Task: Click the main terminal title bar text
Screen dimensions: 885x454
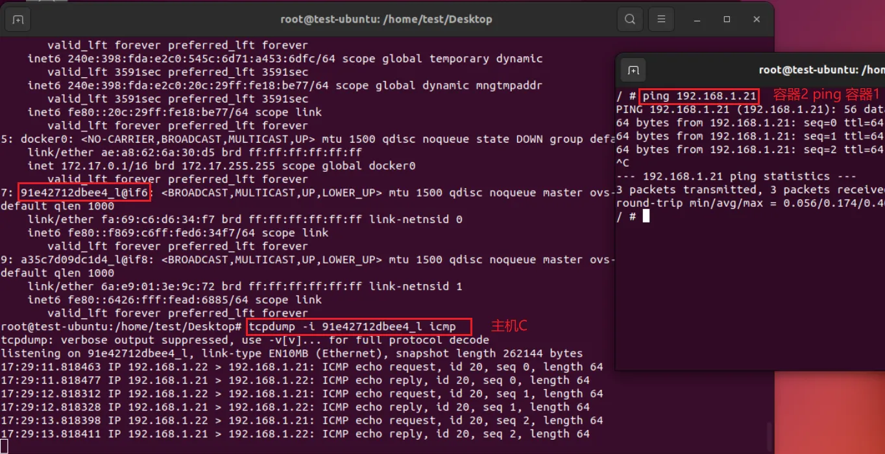Action: point(386,19)
